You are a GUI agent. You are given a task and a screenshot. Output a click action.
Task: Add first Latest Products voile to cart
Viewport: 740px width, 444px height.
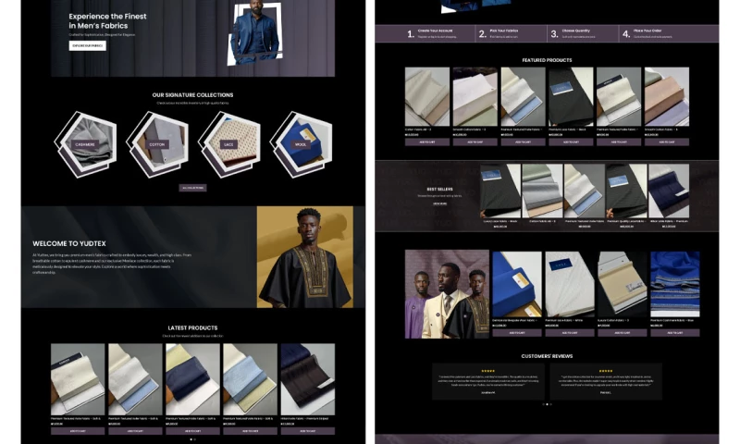78,431
